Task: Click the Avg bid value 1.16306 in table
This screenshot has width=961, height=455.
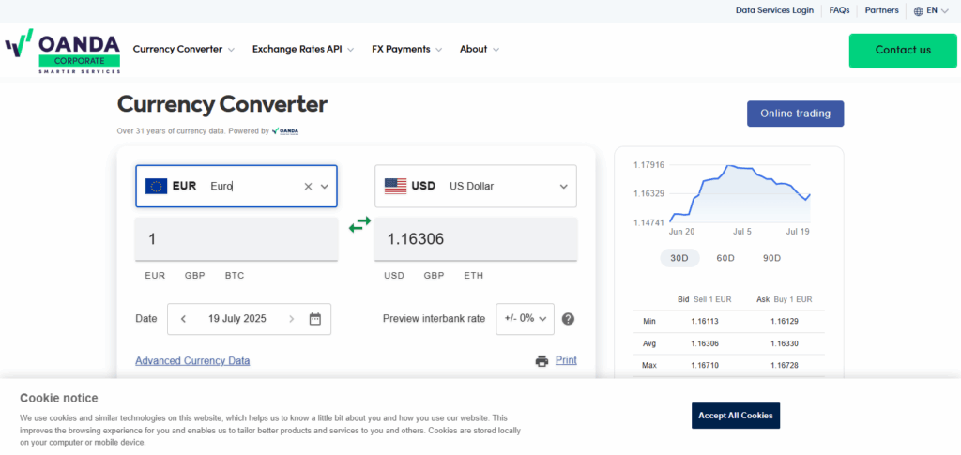Action: click(705, 343)
